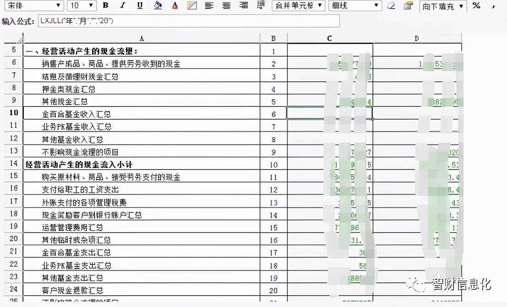
Task: Click the eraser clear icon
Action: coord(391,5)
